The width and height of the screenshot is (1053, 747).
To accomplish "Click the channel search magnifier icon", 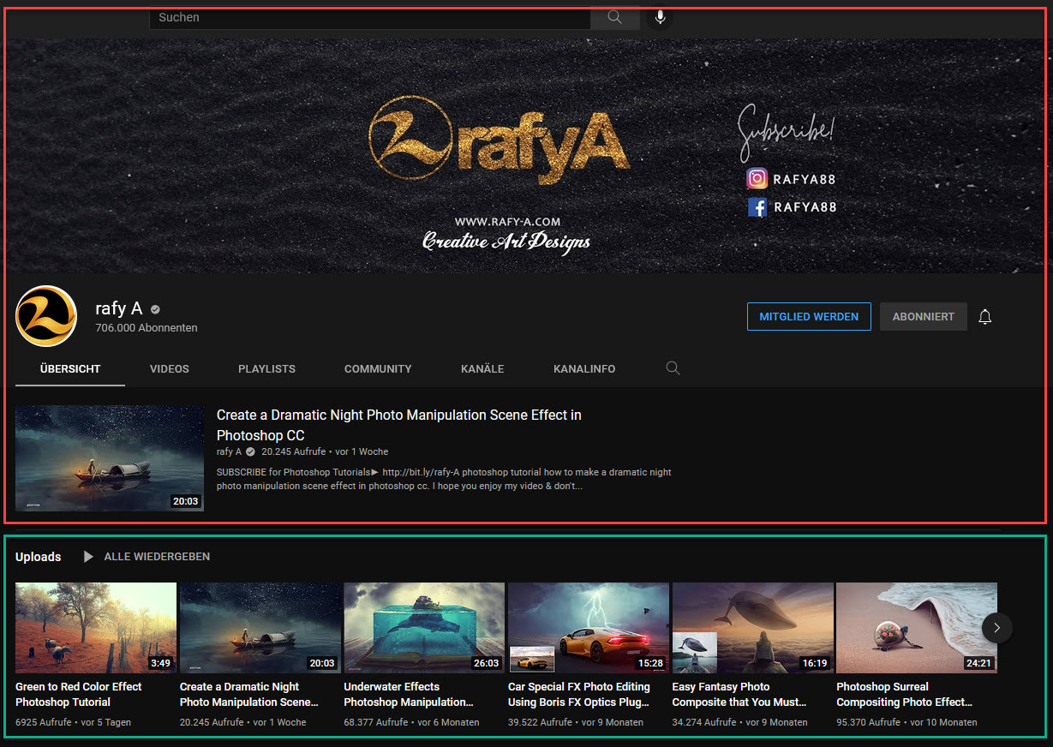I will (673, 368).
